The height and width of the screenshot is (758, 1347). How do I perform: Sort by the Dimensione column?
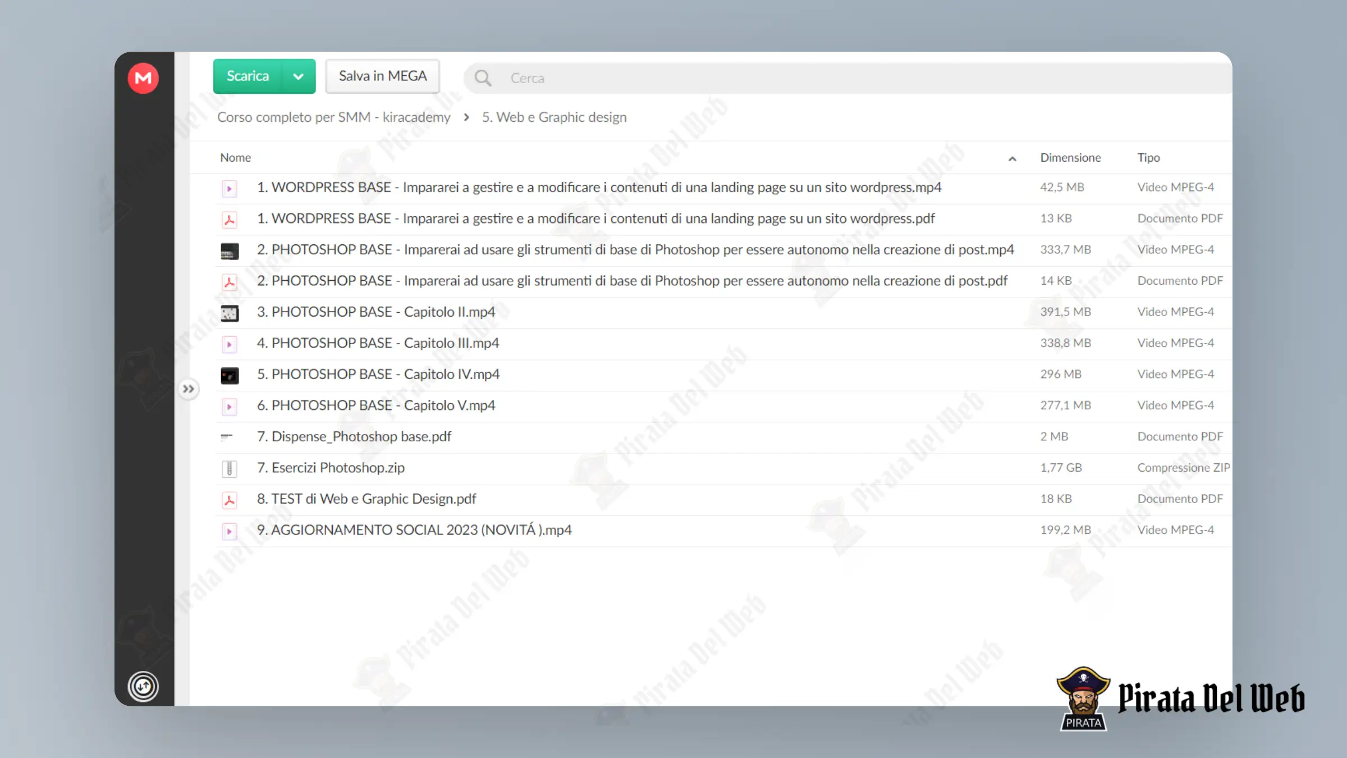tap(1070, 157)
